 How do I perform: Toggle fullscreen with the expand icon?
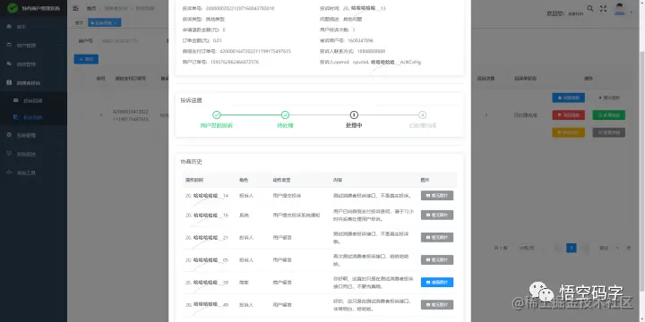tap(603, 8)
